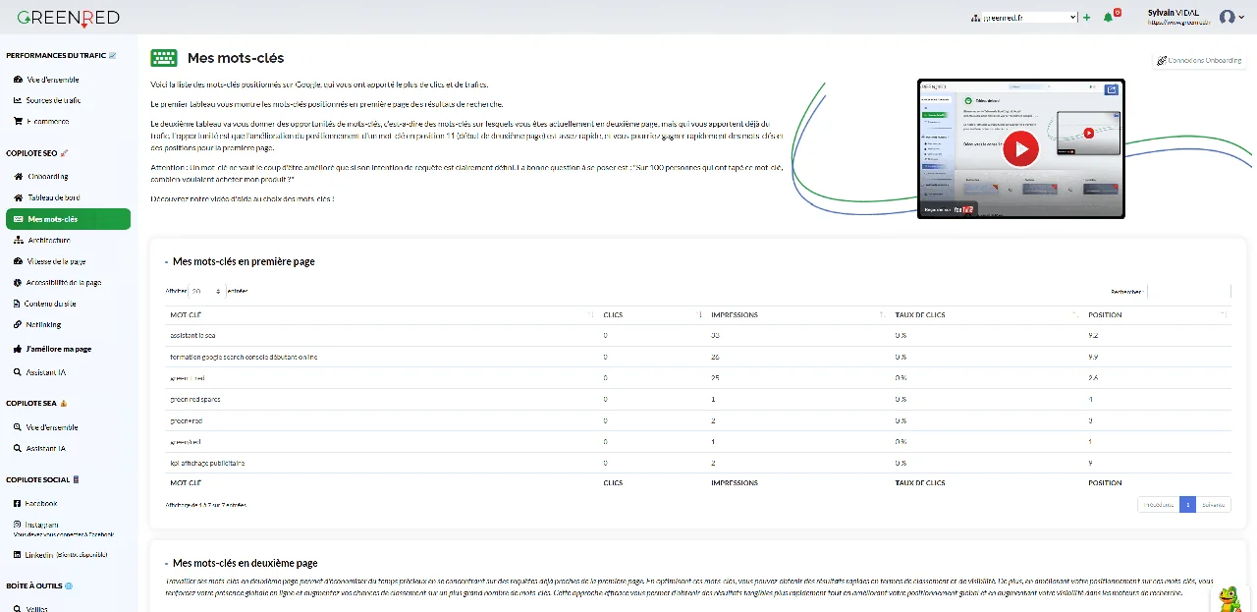The image size is (1257, 612).
Task: Open 'Tableau de bord' in the sidebar
Action: point(54,197)
